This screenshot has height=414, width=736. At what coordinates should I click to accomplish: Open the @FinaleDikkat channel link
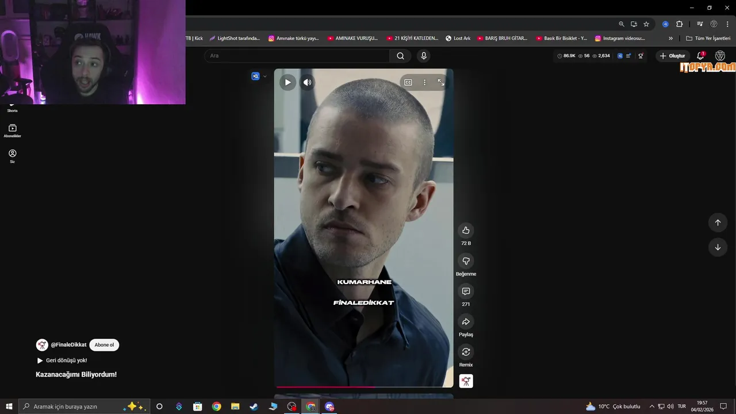[x=68, y=345]
